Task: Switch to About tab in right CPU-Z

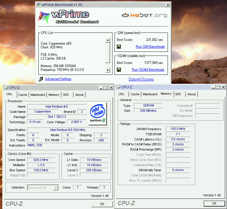Action: click(192, 94)
